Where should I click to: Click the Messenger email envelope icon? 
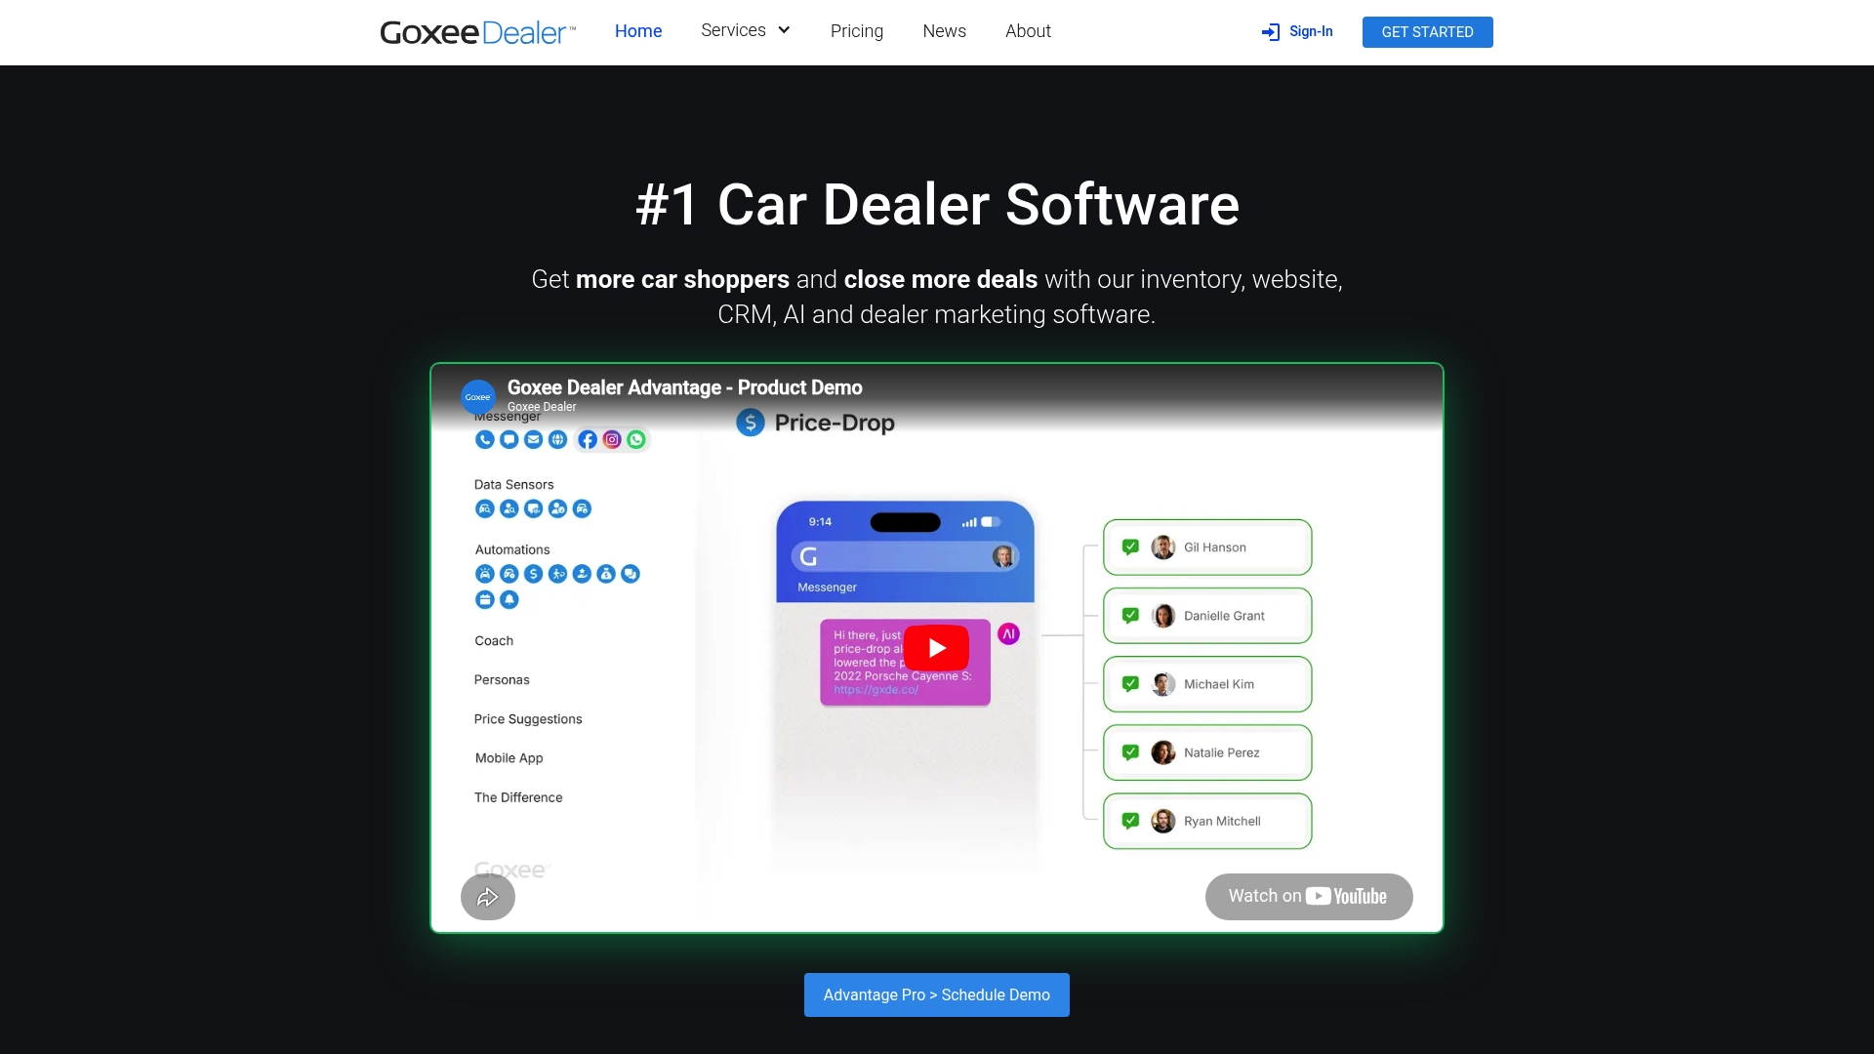pyautogui.click(x=533, y=439)
